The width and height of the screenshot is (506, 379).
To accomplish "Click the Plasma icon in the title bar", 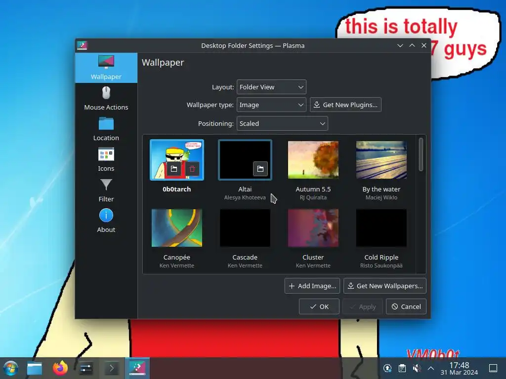I will pyautogui.click(x=83, y=45).
